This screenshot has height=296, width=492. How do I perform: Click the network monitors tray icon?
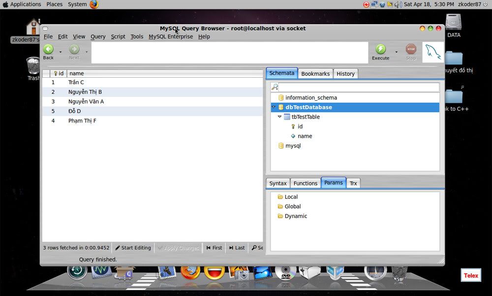tap(374, 4)
